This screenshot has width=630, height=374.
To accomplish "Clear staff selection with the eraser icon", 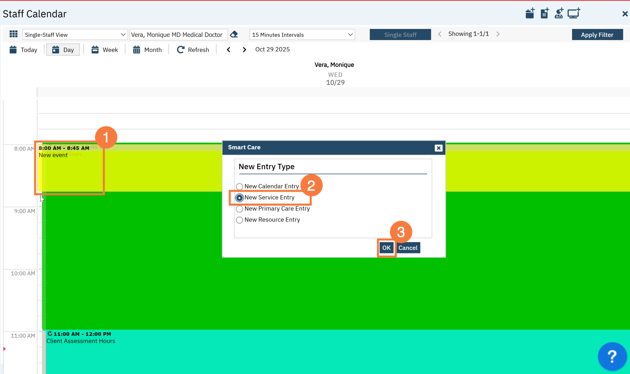I will click(x=234, y=35).
